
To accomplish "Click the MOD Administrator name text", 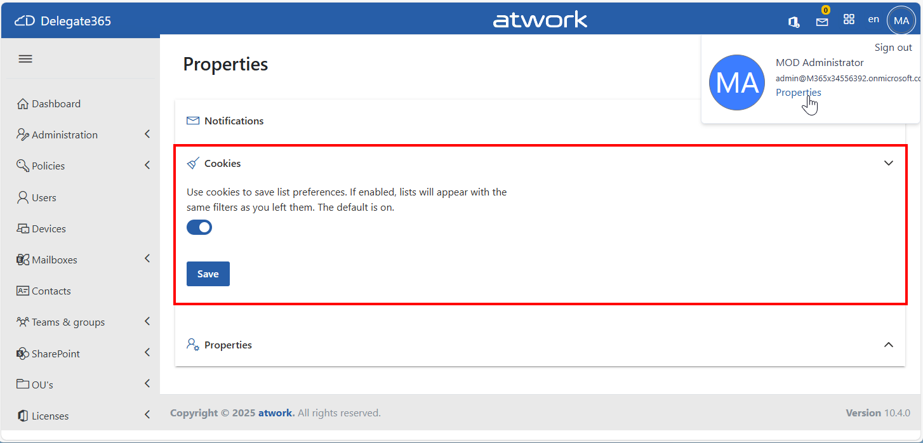I will (820, 62).
